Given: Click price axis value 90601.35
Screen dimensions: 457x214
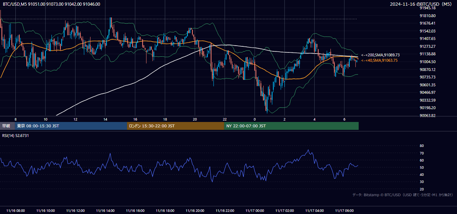Looking at the screenshot, I should tap(427, 85).
